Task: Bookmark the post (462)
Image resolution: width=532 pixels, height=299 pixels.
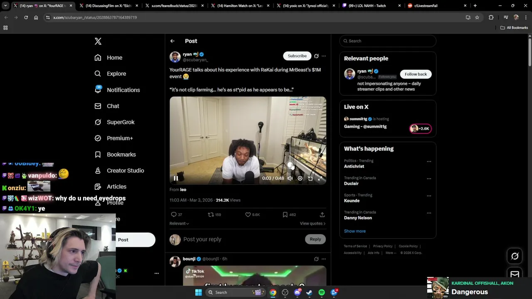Action: [x=289, y=215]
